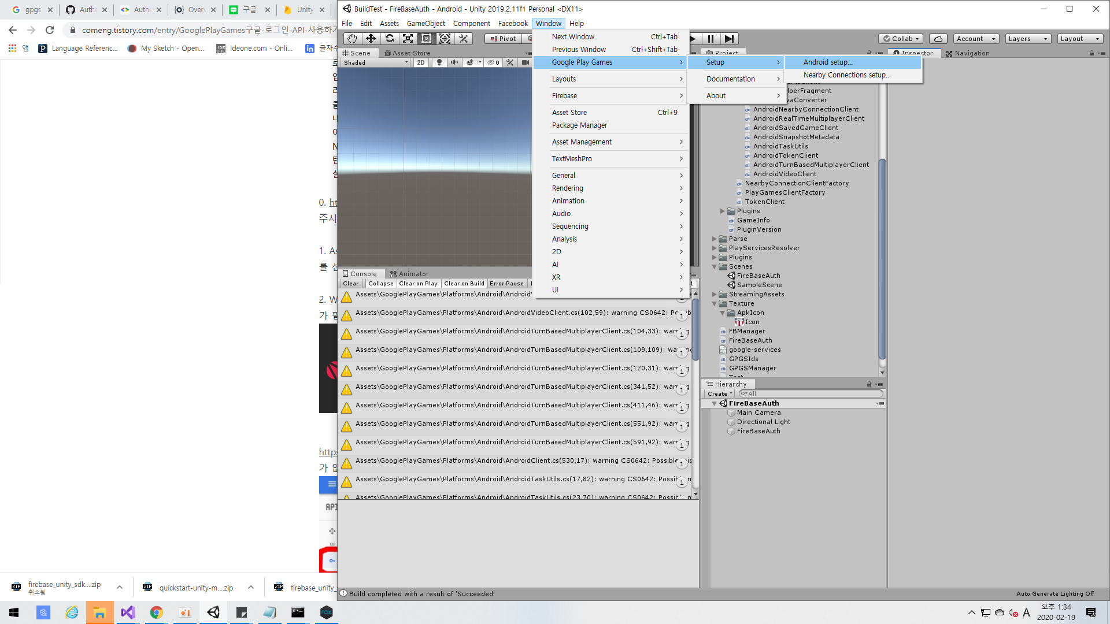Open the Layers dropdown
Image resolution: width=1110 pixels, height=624 pixels.
(1027, 39)
